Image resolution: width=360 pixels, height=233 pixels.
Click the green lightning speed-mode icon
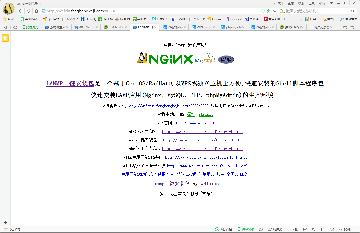[x=268, y=11]
